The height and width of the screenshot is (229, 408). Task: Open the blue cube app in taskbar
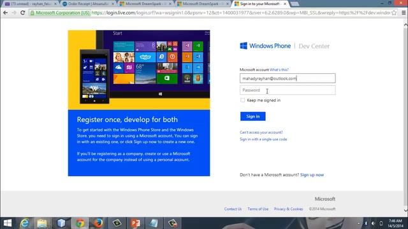pyautogui.click(x=61, y=223)
